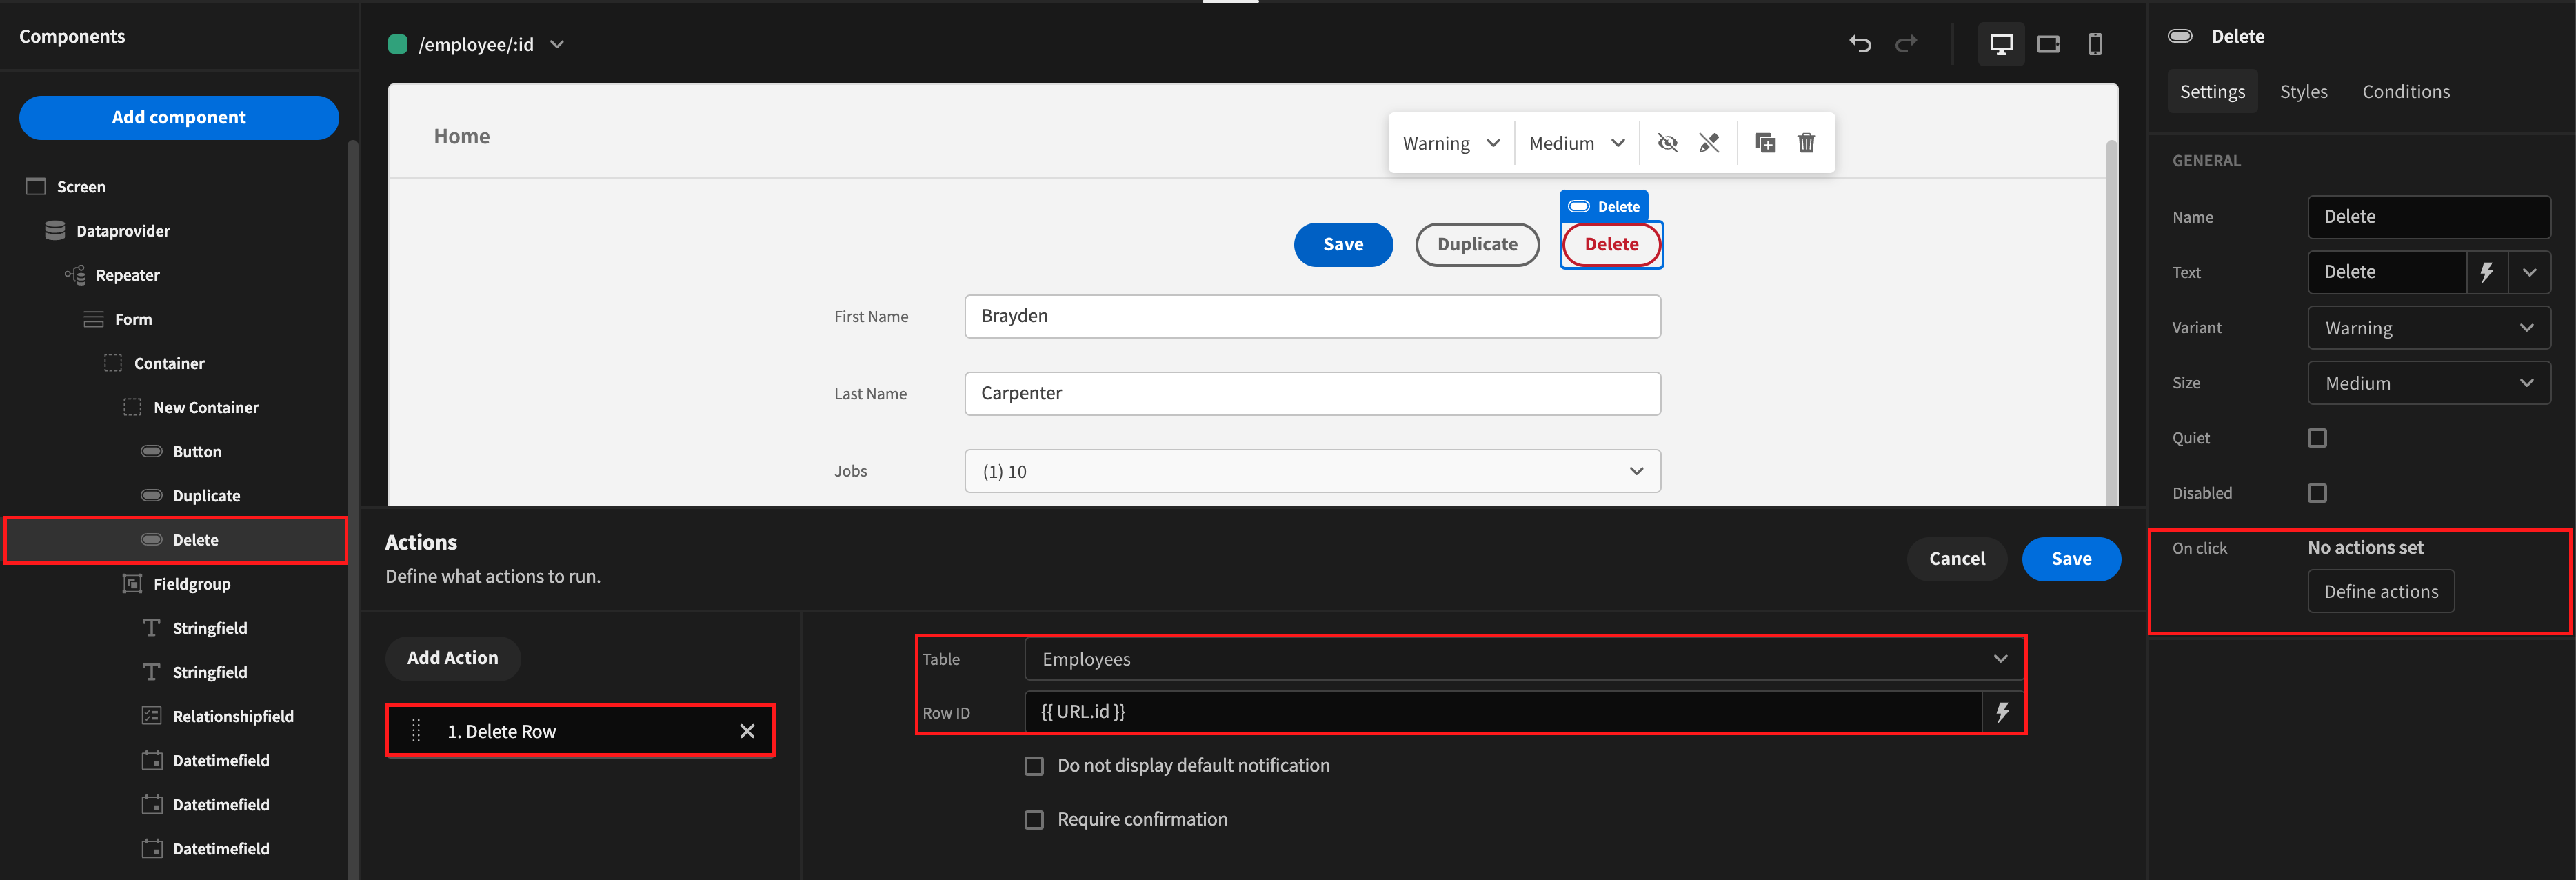Click the redo arrow icon
The height and width of the screenshot is (880, 2576).
click(1906, 44)
